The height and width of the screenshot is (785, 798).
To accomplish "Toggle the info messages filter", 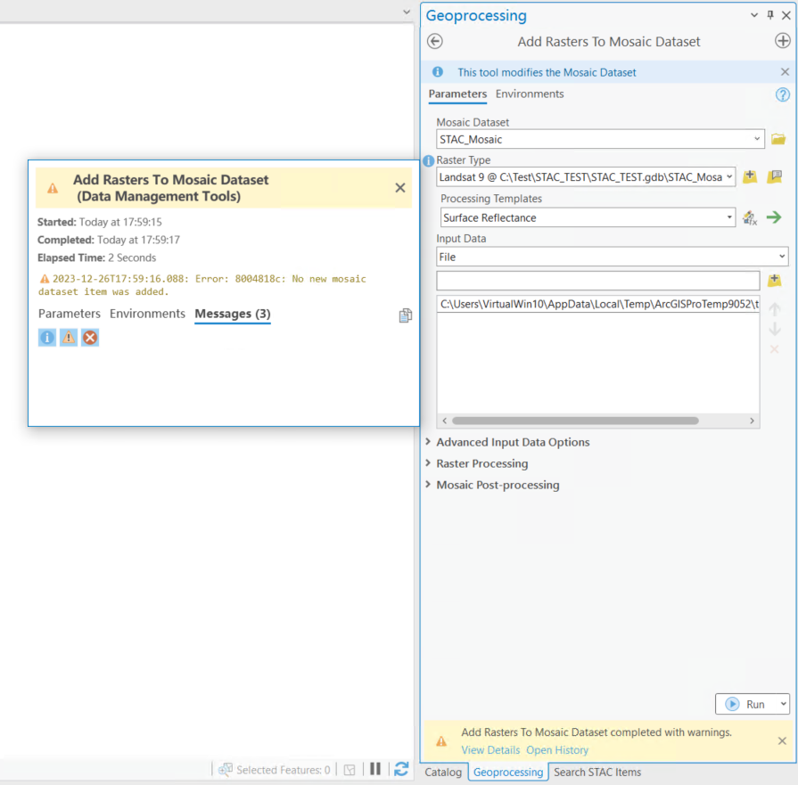I will pyautogui.click(x=46, y=337).
